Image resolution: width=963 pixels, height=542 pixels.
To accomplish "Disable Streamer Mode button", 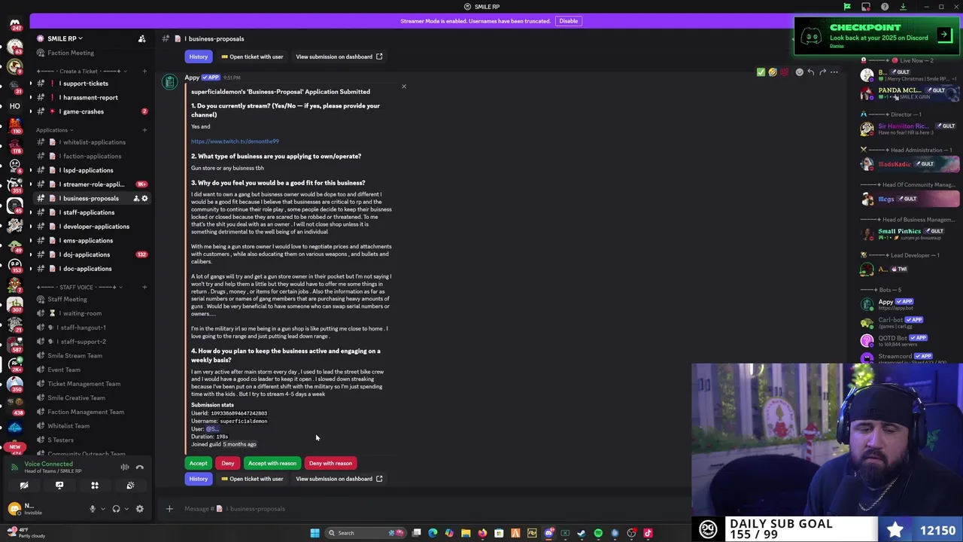I will (x=568, y=21).
